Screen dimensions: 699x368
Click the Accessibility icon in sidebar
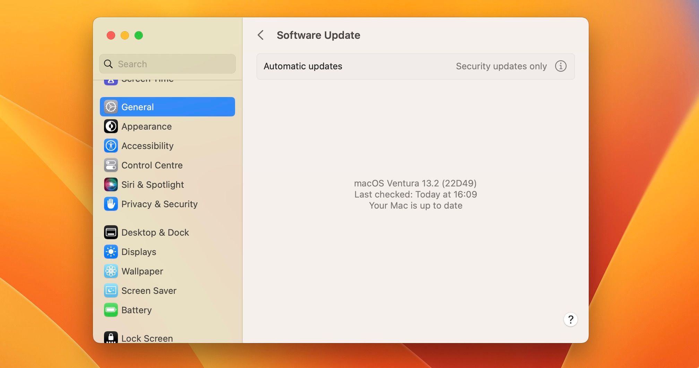coord(111,146)
